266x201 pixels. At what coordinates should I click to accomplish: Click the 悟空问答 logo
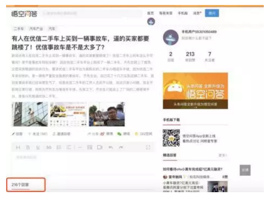pyautogui.click(x=24, y=14)
